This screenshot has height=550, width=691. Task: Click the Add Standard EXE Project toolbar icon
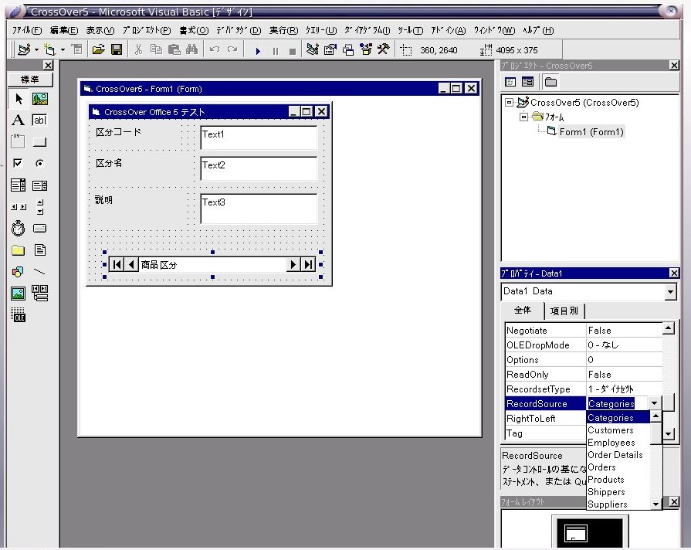[25, 50]
